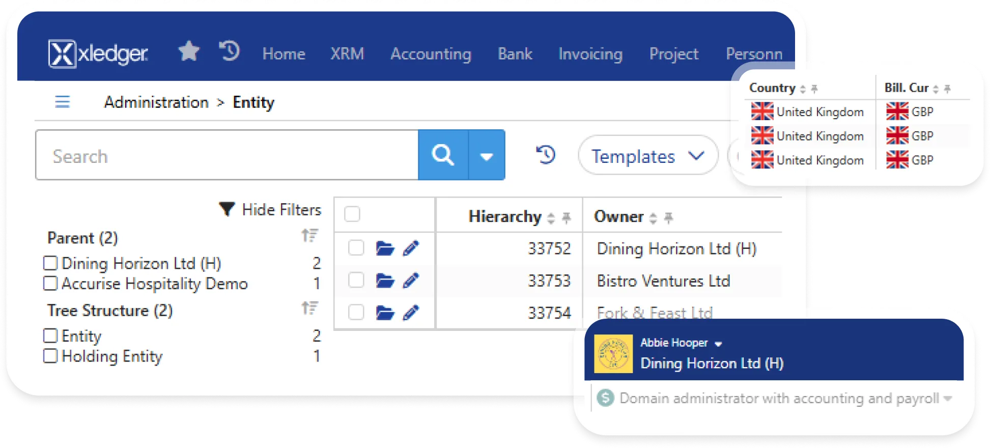Click the magnifier search button
The width and height of the screenshot is (990, 448).
coord(443,155)
